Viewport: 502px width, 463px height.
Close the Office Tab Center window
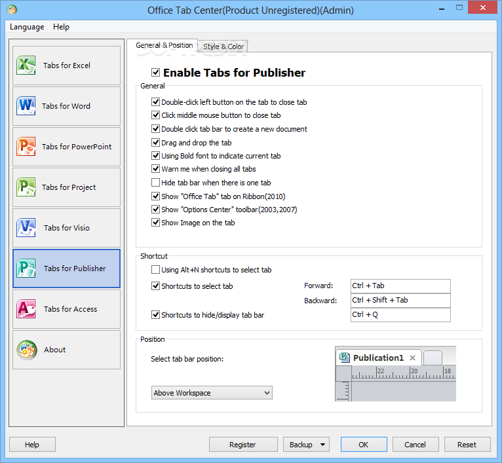[x=483, y=7]
